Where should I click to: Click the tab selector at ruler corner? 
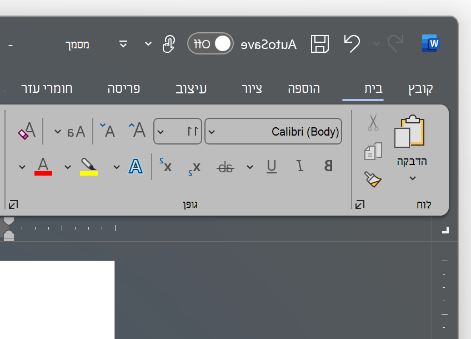445,230
